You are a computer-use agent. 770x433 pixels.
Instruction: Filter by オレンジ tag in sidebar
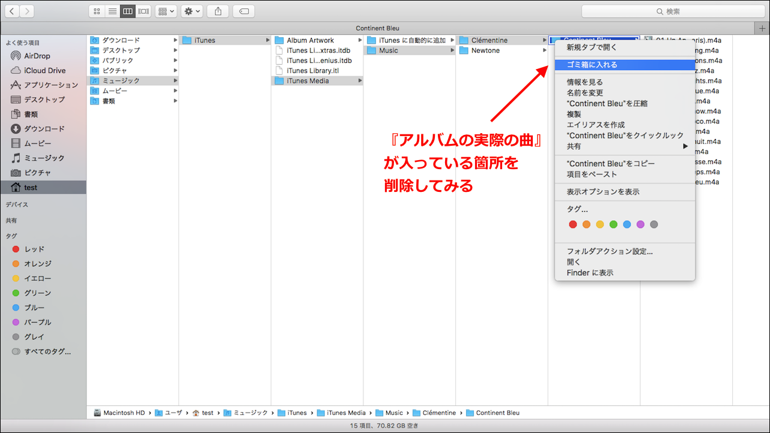pyautogui.click(x=43, y=264)
